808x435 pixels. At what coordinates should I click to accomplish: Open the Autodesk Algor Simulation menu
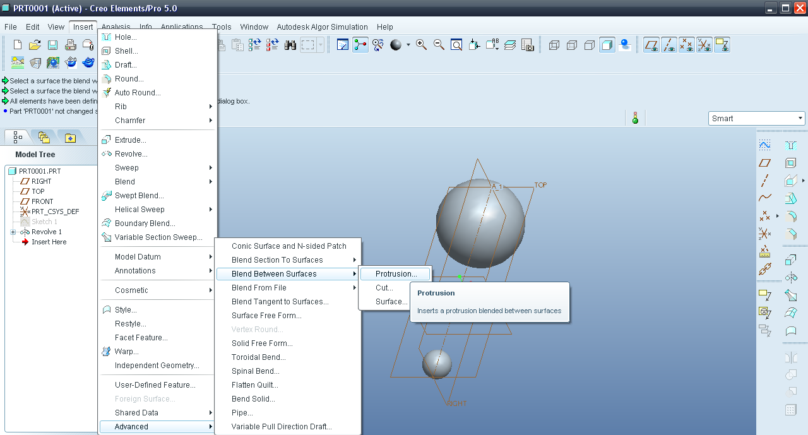coord(322,27)
